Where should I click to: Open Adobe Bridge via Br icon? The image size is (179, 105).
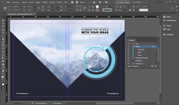pyautogui.click(x=72, y=2)
